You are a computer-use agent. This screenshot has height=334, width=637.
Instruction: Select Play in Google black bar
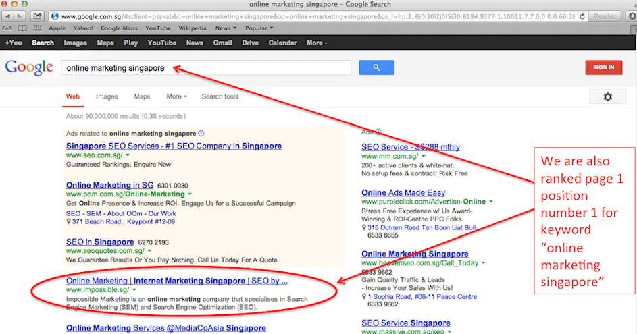pos(131,43)
